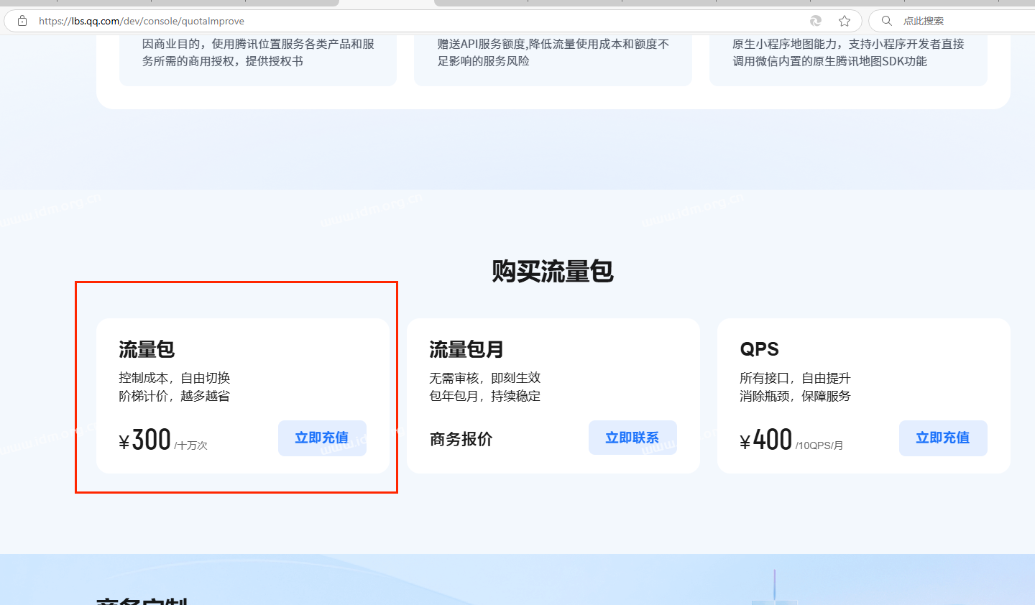Click the browser compatibility mode icon
The height and width of the screenshot is (605, 1035).
[x=816, y=21]
